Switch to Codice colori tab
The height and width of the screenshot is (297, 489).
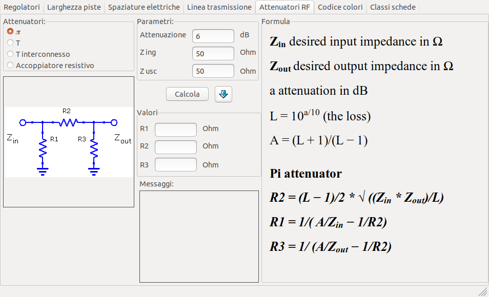pyautogui.click(x=340, y=7)
